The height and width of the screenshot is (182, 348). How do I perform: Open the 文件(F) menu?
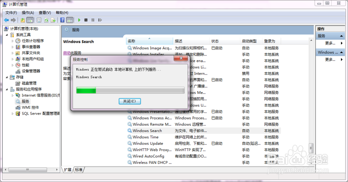tap(11, 13)
